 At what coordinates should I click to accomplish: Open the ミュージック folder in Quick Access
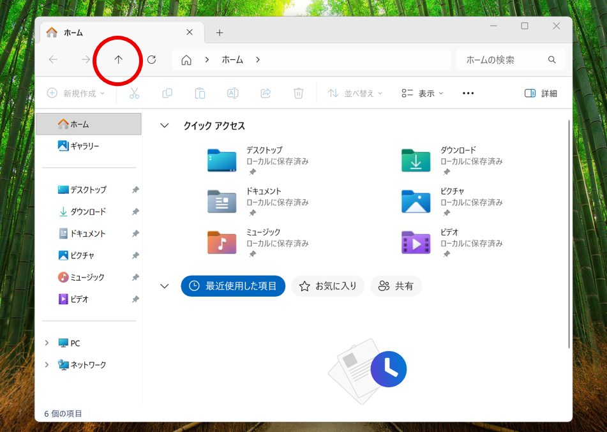point(222,243)
